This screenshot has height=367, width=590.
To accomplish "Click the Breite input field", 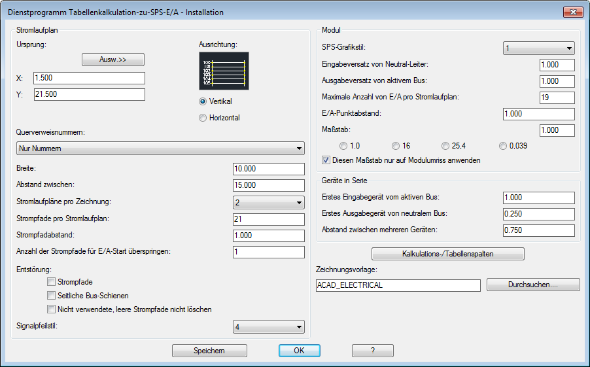I will pos(269,169).
